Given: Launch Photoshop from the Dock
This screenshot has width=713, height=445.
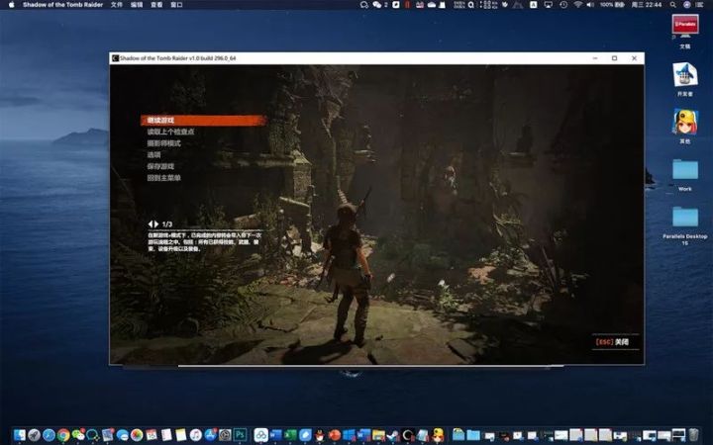Looking at the screenshot, I should tap(240, 435).
